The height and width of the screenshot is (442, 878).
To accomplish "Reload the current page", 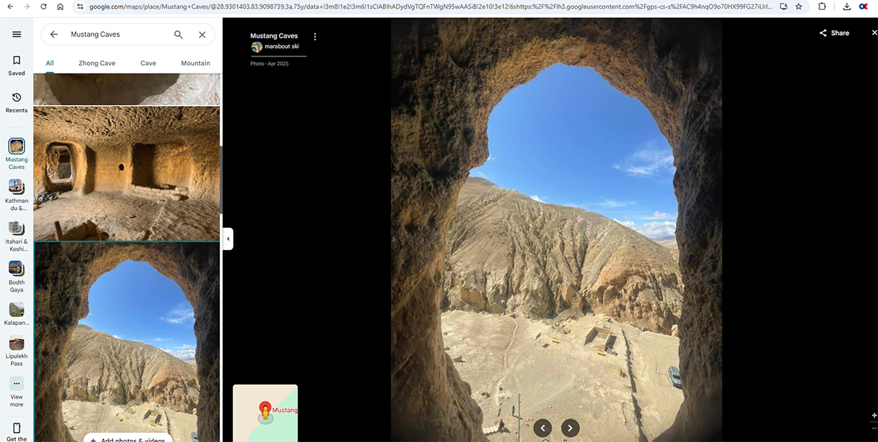I will [44, 6].
